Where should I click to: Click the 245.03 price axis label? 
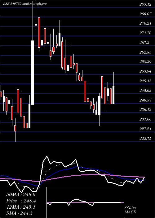pyautogui.click(x=145, y=91)
